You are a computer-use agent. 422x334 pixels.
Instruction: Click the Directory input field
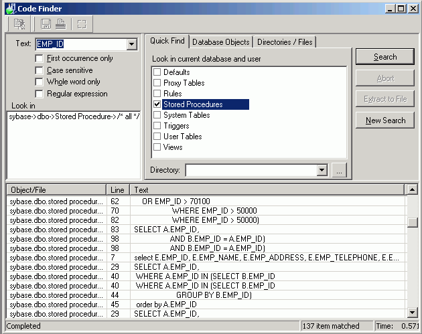[x=251, y=170]
